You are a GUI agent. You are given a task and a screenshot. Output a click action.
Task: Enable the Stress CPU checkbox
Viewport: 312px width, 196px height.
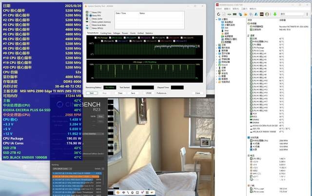click(x=91, y=12)
